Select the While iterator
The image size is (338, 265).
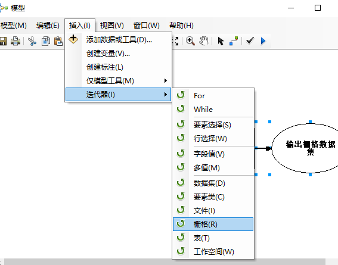click(x=213, y=110)
